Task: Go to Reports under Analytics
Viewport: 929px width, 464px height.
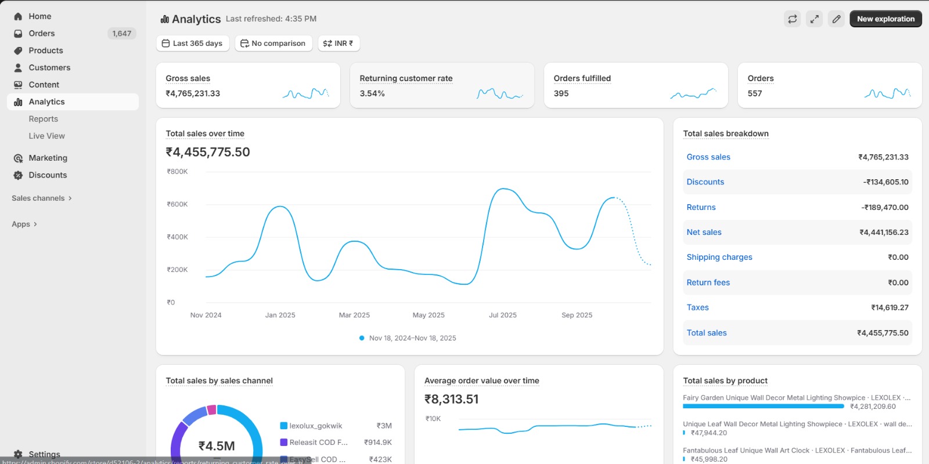Action: click(44, 119)
